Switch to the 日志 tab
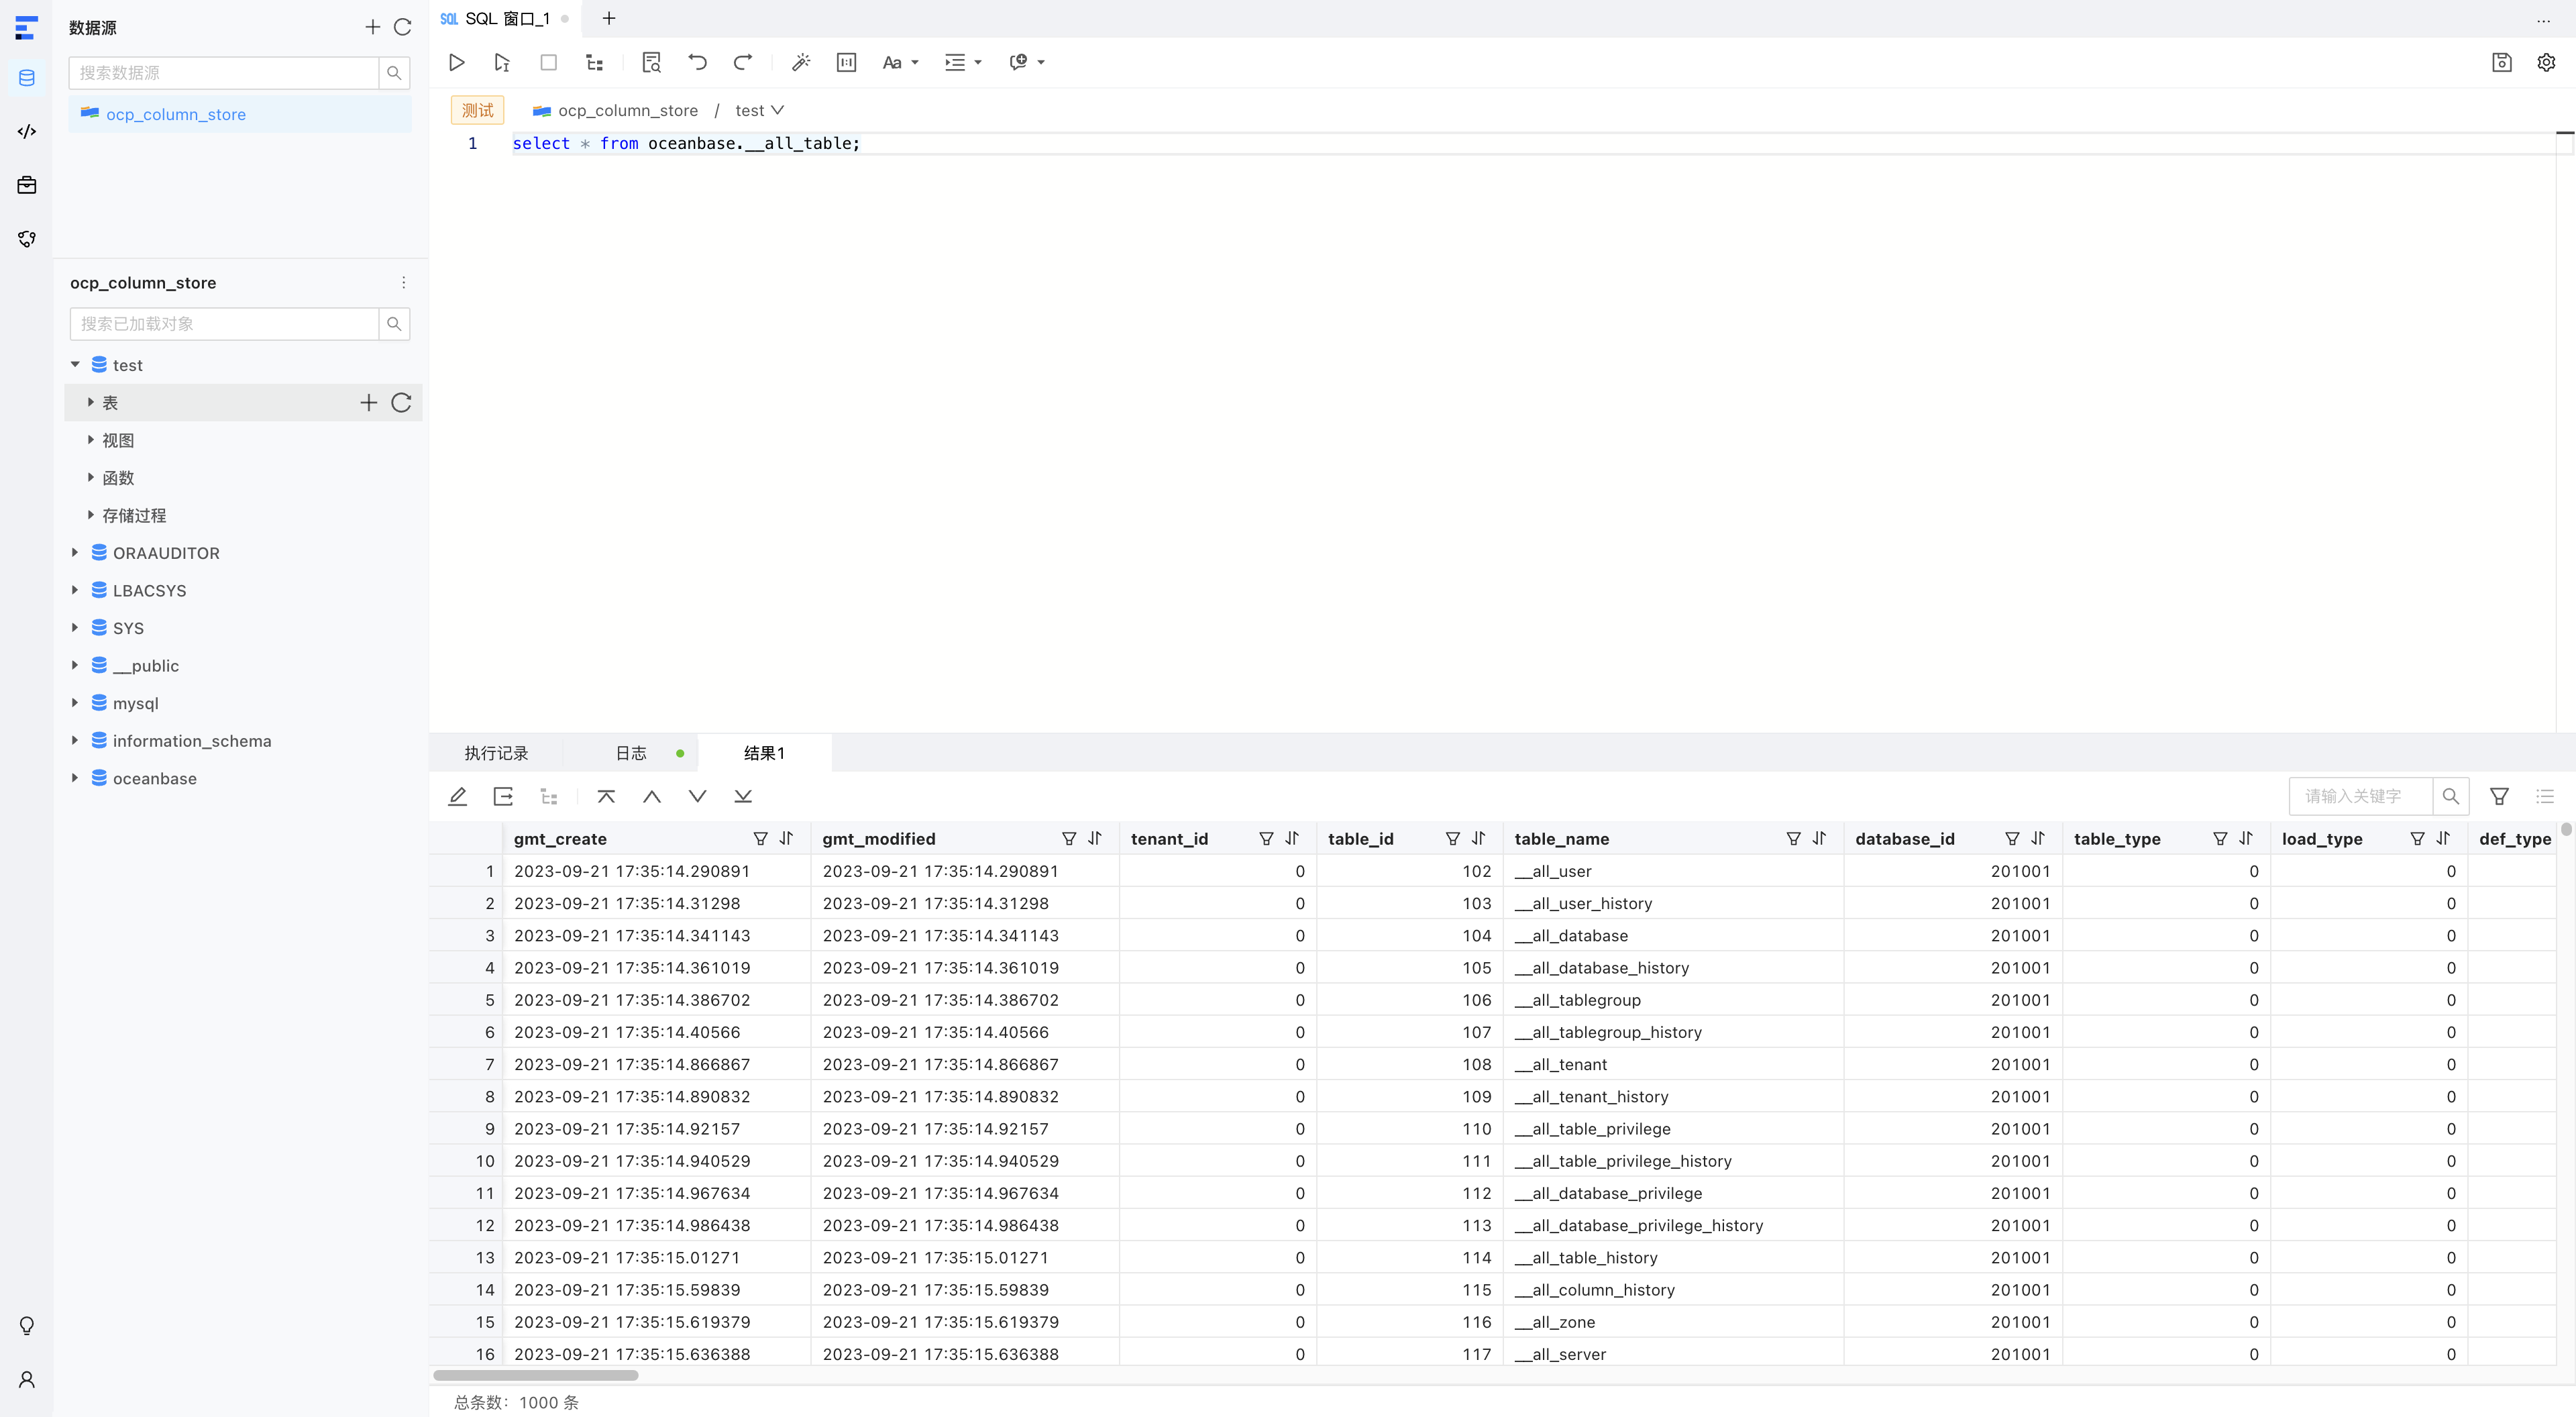 (630, 752)
